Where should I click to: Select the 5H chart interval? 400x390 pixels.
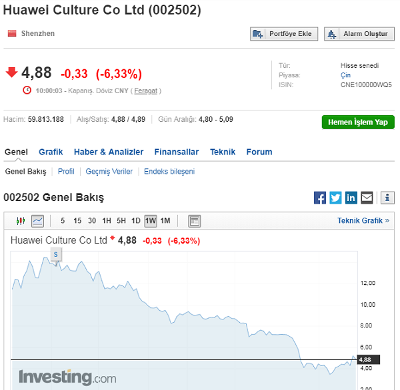pyautogui.click(x=121, y=220)
